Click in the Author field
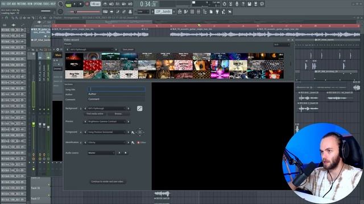The height and width of the screenshot is (204, 364). [x=116, y=94]
